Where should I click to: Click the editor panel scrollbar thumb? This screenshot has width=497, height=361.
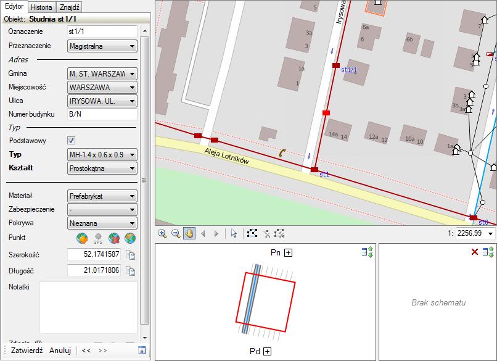(x=144, y=180)
